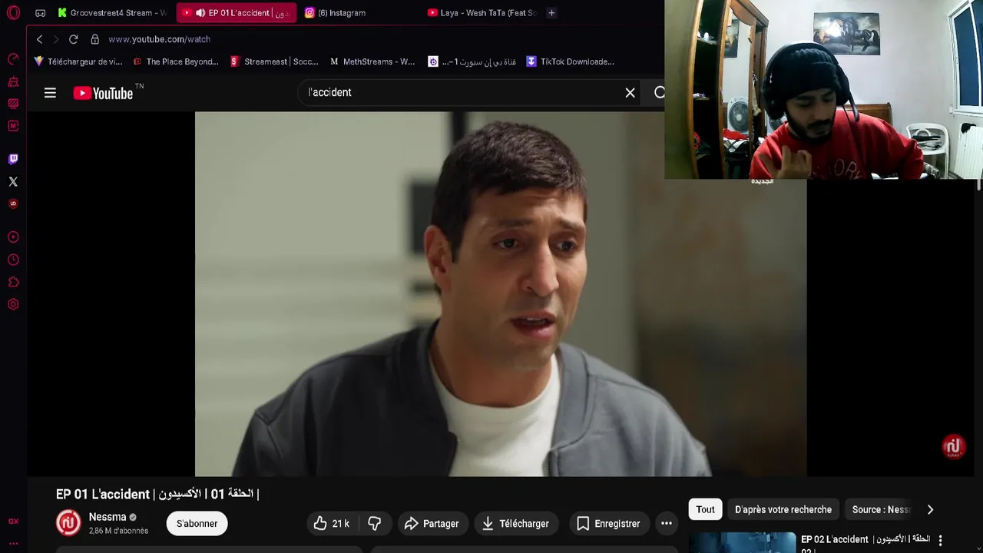The height and width of the screenshot is (553, 983).
Task: Open the workspaces icon beside the tabs
Action: (x=40, y=13)
